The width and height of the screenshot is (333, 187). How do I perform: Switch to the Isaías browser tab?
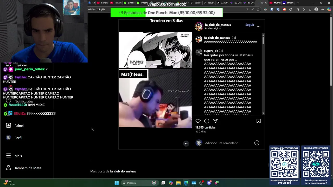tap(196, 3)
